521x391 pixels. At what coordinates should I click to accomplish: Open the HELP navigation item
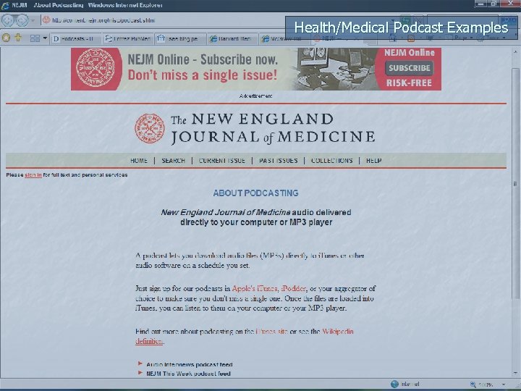tap(374, 161)
